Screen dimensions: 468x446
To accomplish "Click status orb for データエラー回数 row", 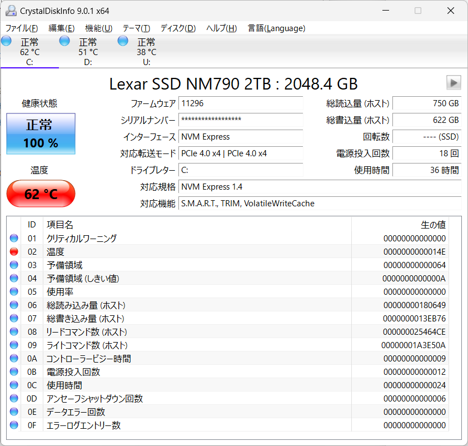I will tap(14, 412).
